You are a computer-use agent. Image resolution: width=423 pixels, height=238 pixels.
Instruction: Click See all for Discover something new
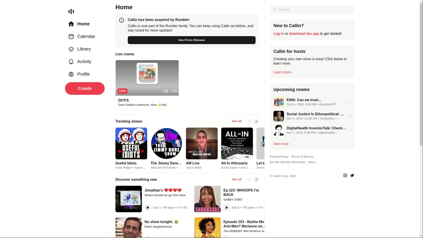237,179
